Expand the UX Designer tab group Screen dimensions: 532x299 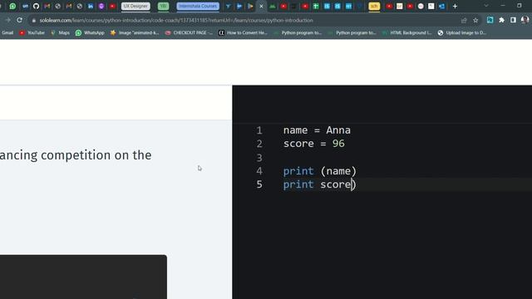pos(135,6)
